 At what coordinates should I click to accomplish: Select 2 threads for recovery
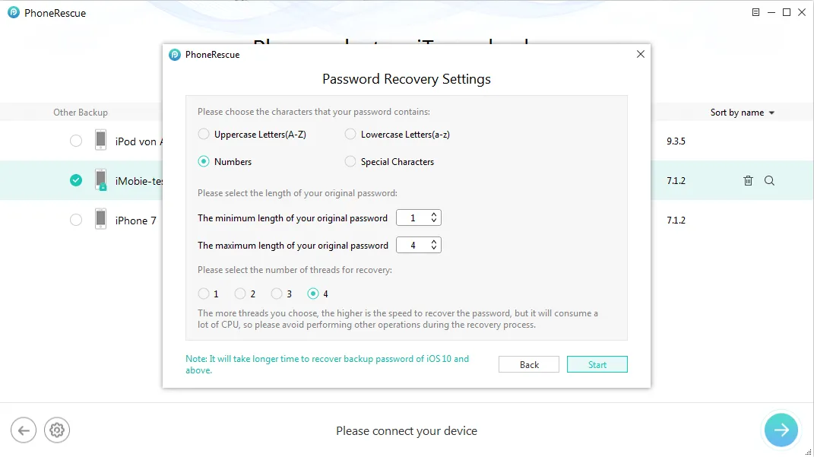240,294
